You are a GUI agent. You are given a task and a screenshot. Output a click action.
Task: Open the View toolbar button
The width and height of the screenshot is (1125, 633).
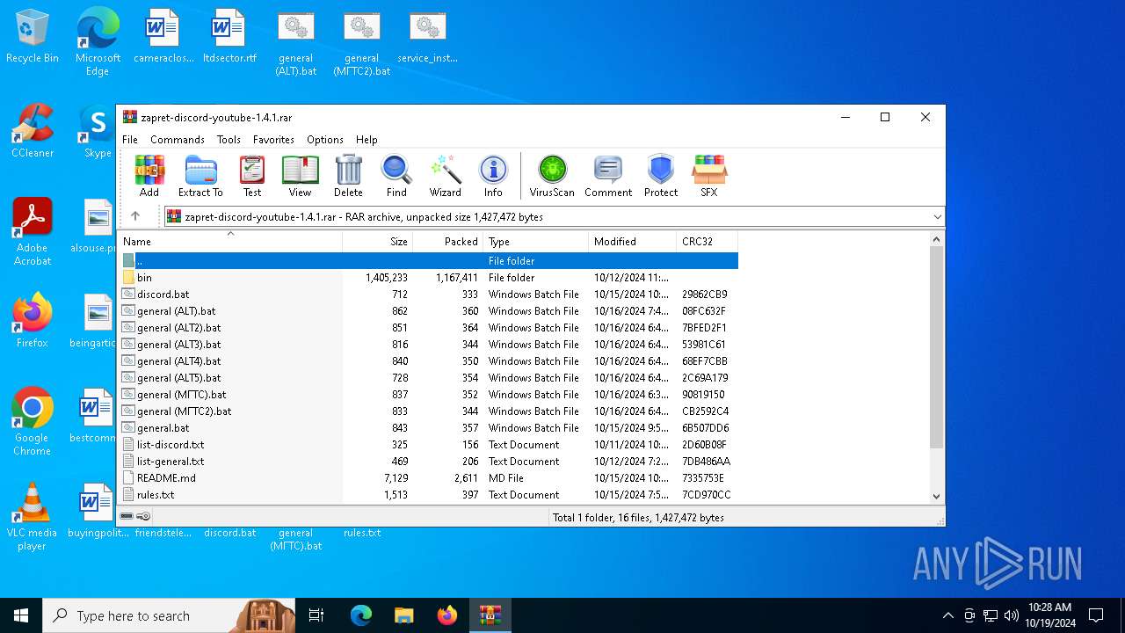click(300, 176)
